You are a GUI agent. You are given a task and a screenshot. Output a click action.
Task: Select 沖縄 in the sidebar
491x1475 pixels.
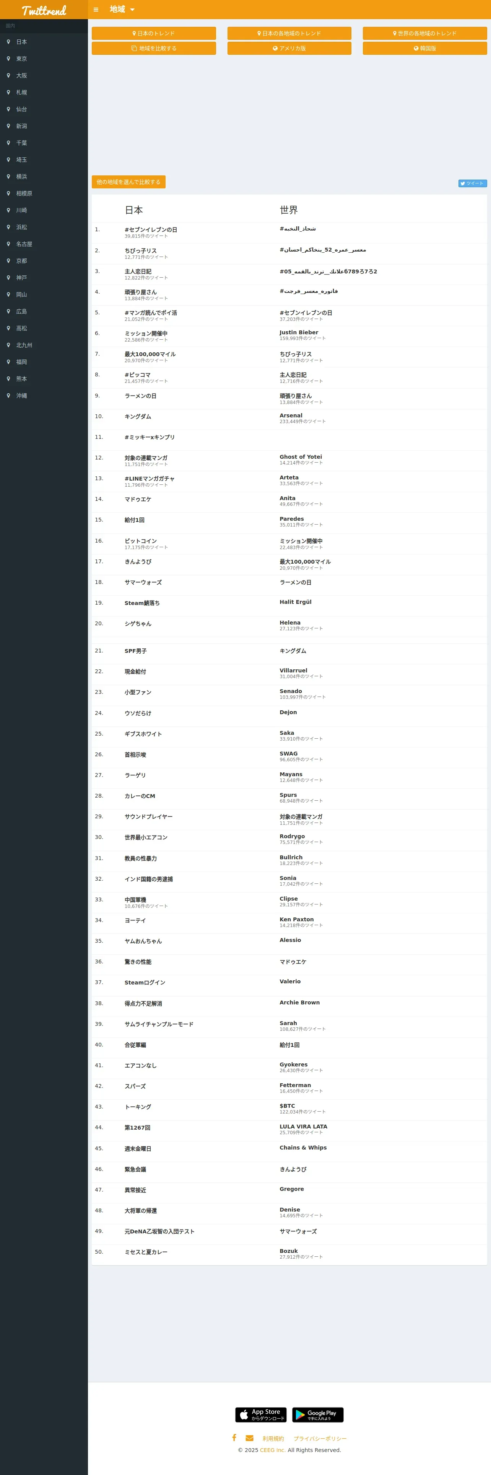point(21,395)
